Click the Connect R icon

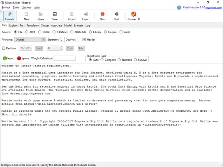133,16
